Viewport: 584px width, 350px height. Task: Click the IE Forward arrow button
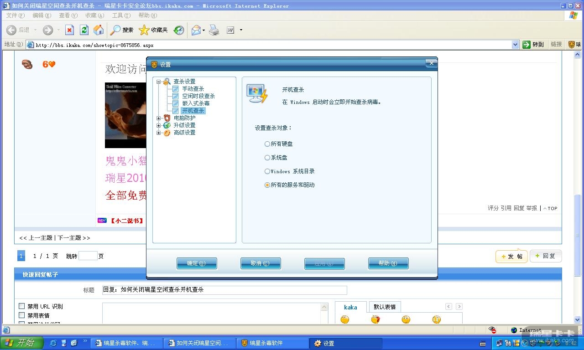click(48, 30)
